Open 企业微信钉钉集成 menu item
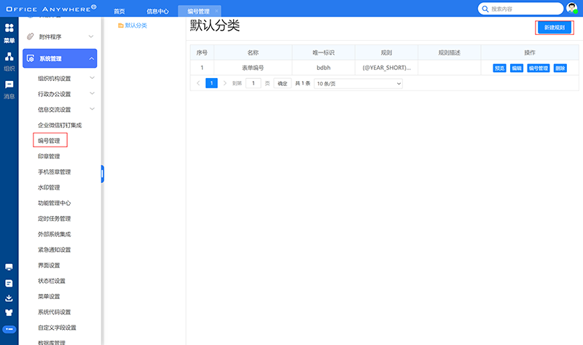This screenshot has width=583, height=345. click(60, 125)
